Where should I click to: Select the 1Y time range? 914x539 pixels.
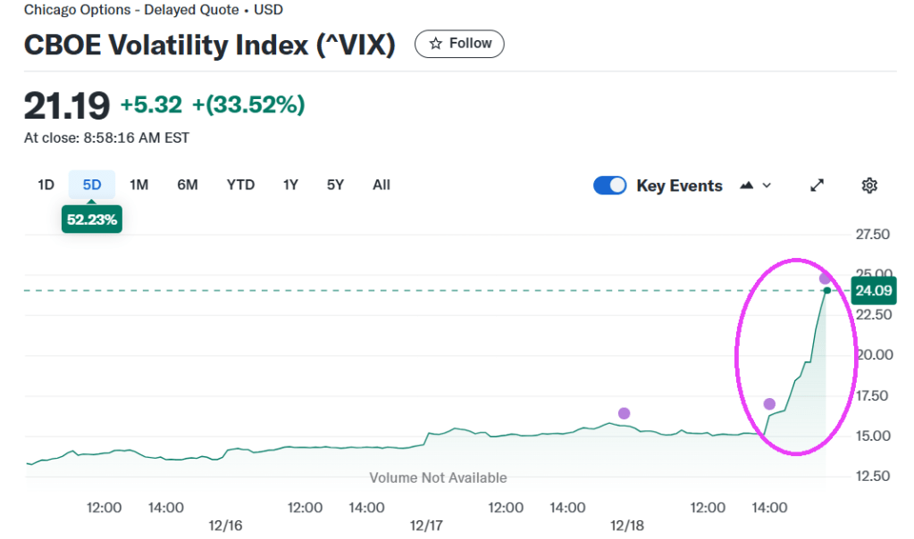(290, 185)
